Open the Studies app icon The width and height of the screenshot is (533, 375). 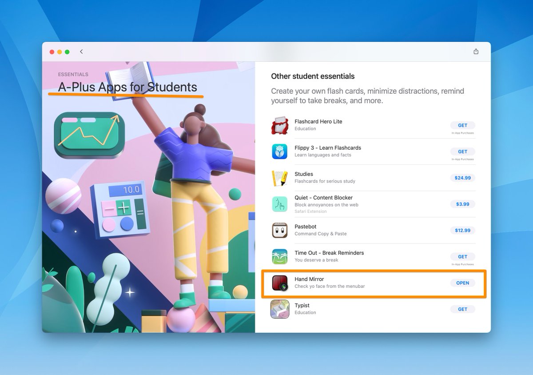[280, 178]
